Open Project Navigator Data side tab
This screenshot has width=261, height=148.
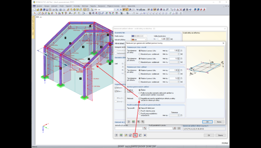(33, 27)
